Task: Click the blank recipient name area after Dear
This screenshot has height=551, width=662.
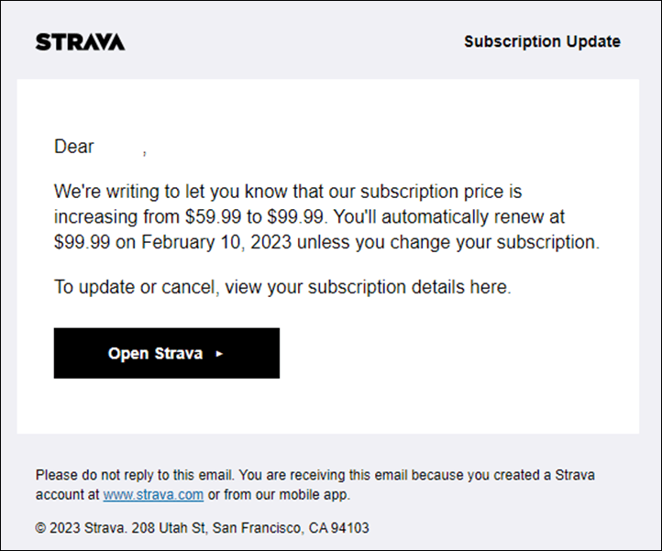Action: tap(118, 147)
